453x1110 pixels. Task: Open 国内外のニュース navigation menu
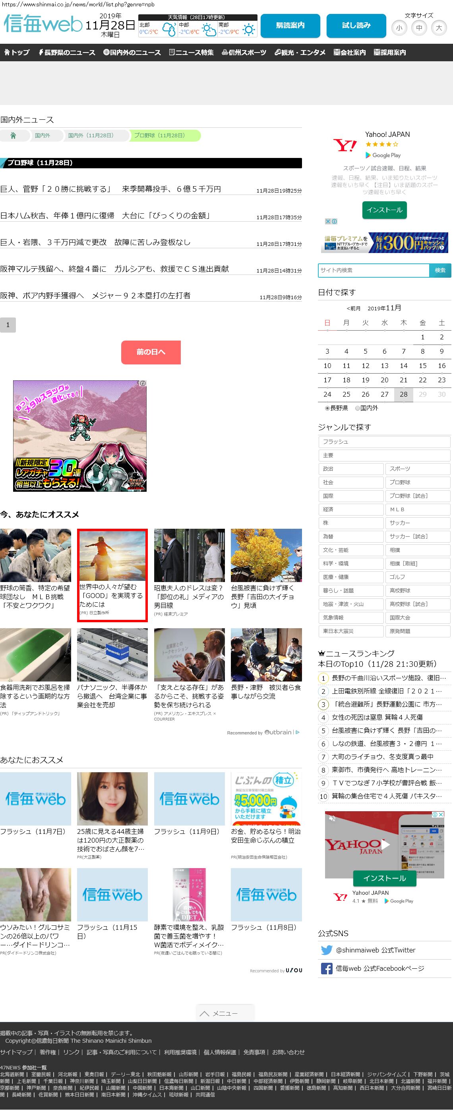[132, 53]
